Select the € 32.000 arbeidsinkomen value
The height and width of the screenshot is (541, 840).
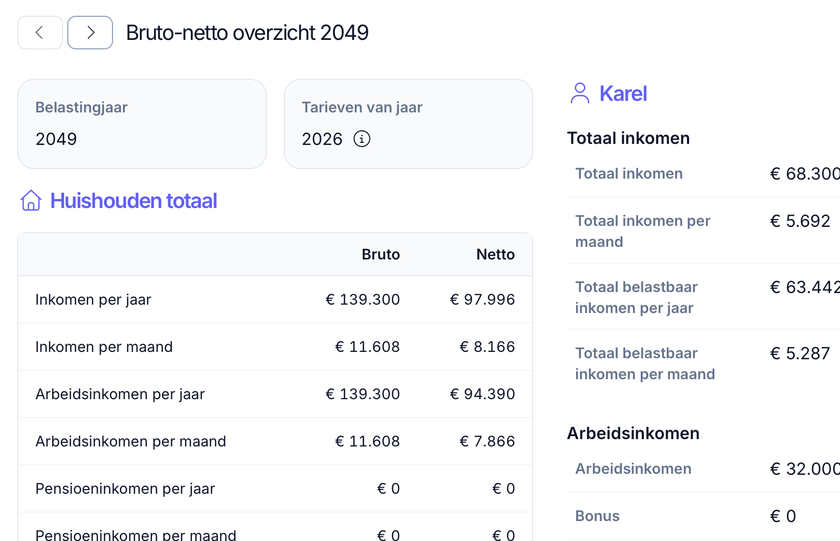pos(805,469)
